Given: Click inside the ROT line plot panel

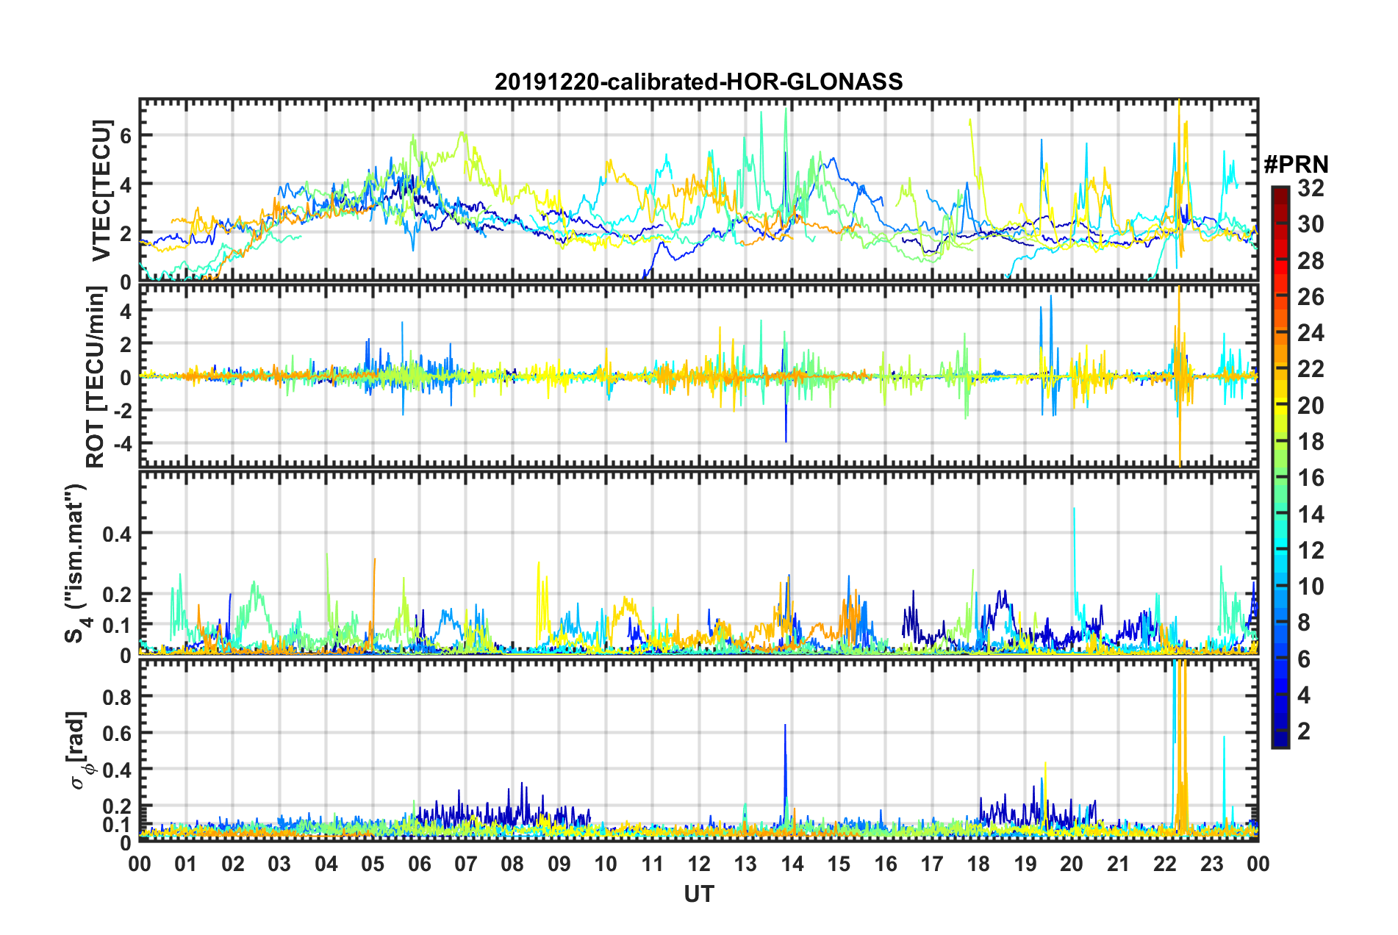Looking at the screenshot, I should pos(698,376).
